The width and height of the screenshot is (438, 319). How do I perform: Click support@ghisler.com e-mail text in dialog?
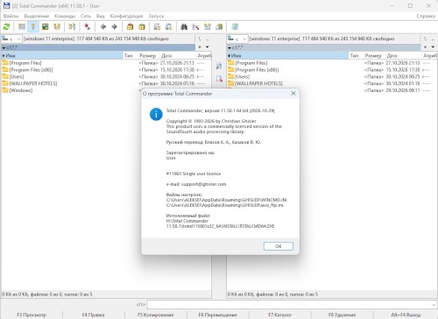(203, 184)
